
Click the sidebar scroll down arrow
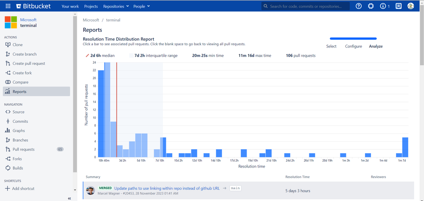pos(75,190)
